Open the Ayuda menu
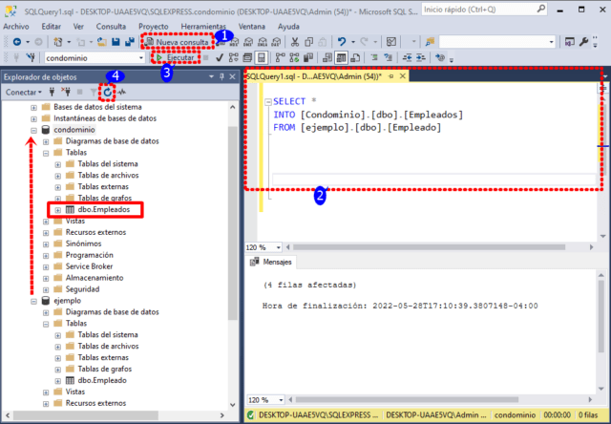Screen dimensions: 611x424 tap(288, 27)
